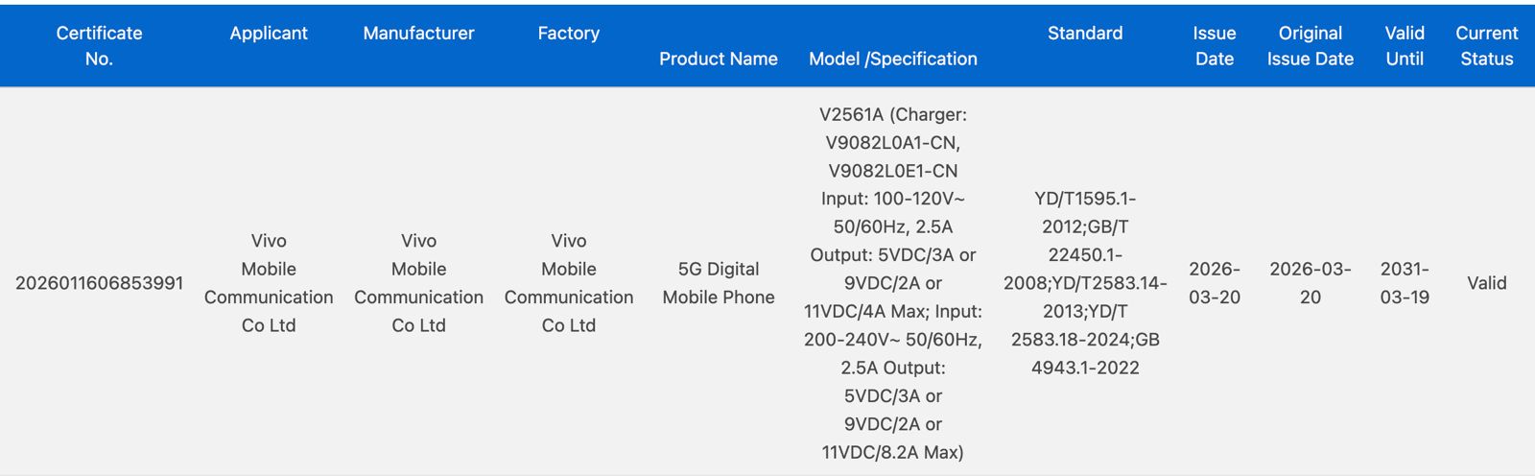
Task: Click the Original Issue Date header
Action: (x=1310, y=46)
